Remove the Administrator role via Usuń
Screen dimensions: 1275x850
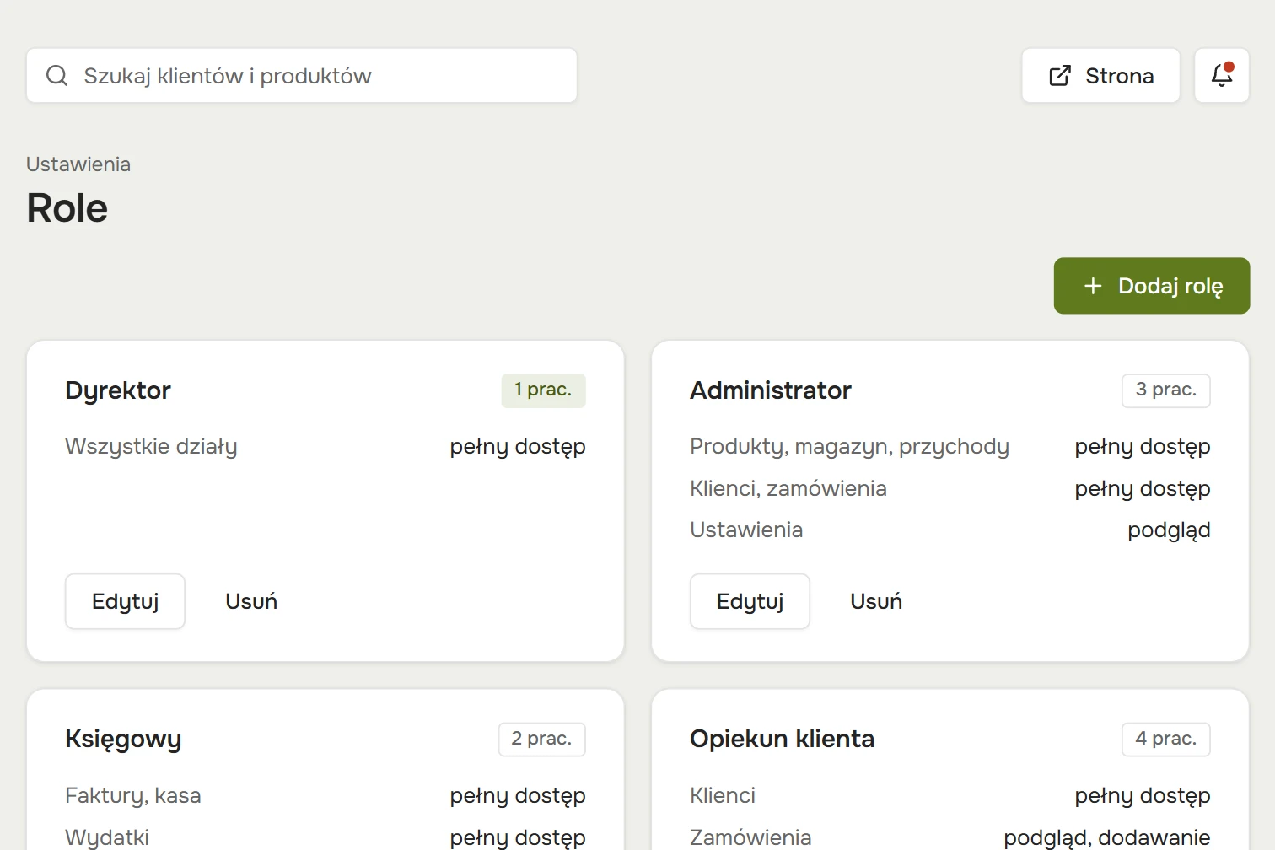[x=876, y=601]
